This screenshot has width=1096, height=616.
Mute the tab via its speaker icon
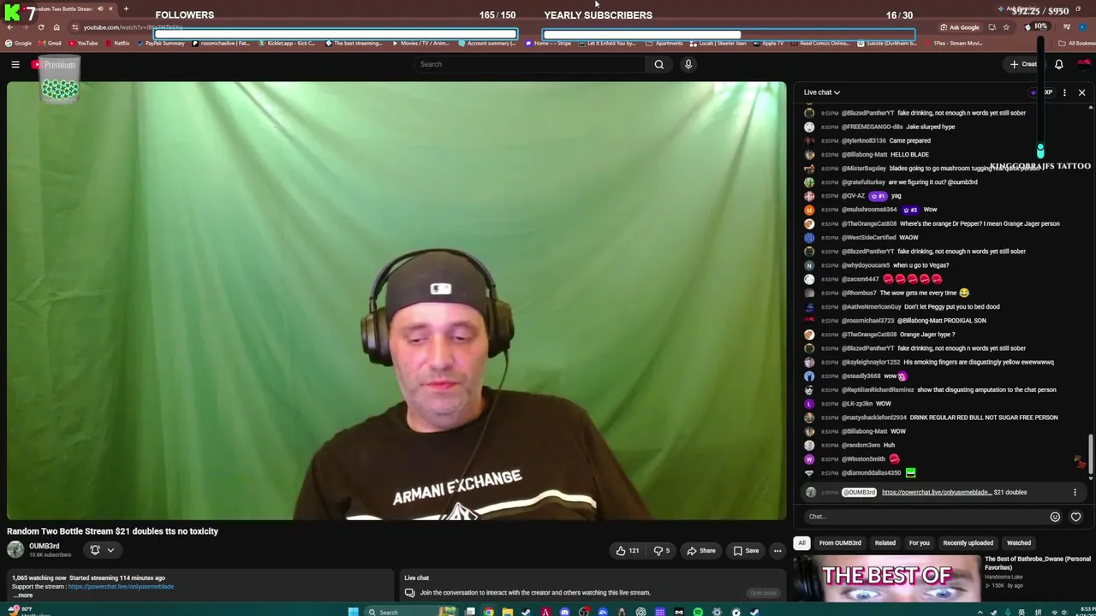click(100, 9)
